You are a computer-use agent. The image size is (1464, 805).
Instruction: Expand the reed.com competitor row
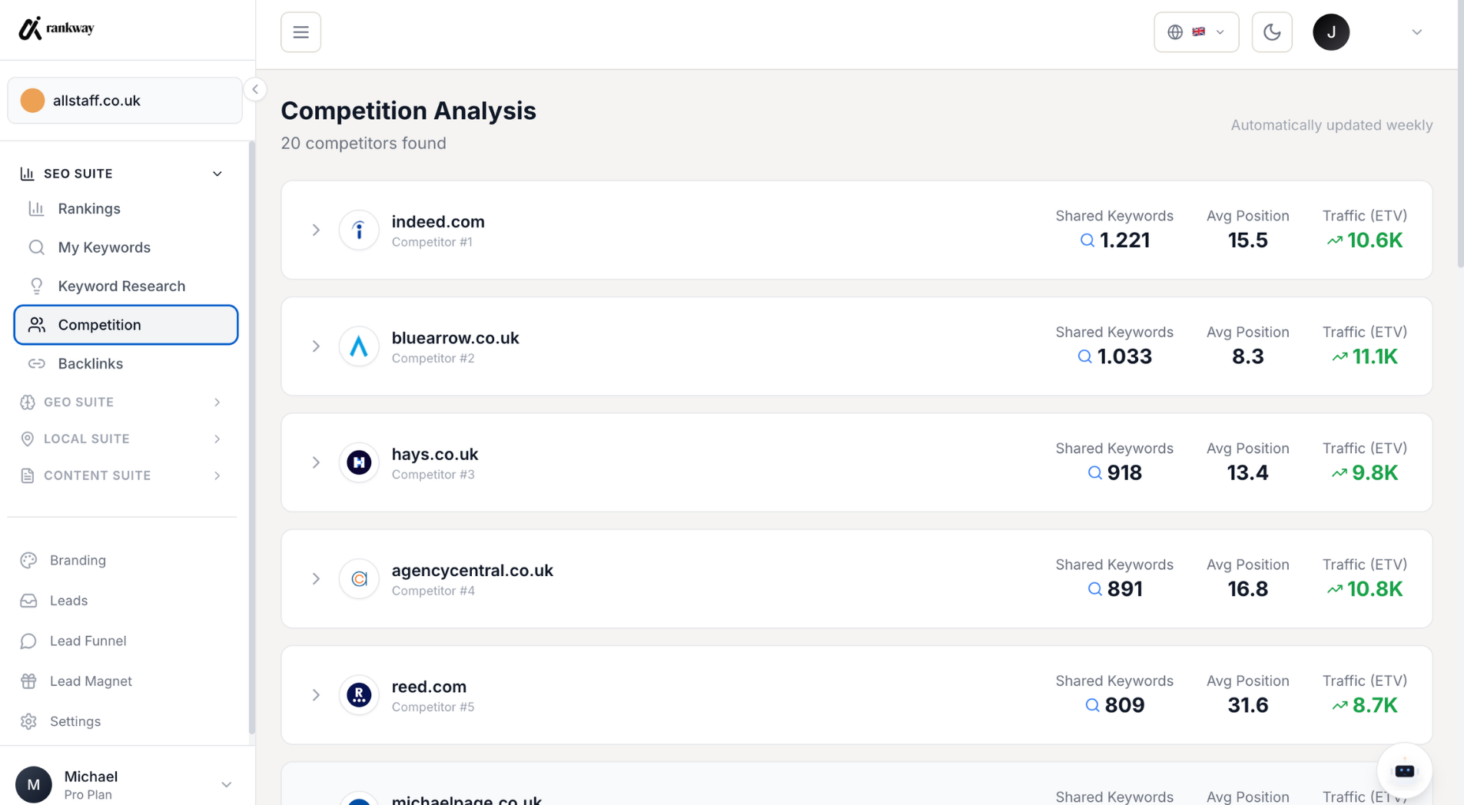(316, 695)
